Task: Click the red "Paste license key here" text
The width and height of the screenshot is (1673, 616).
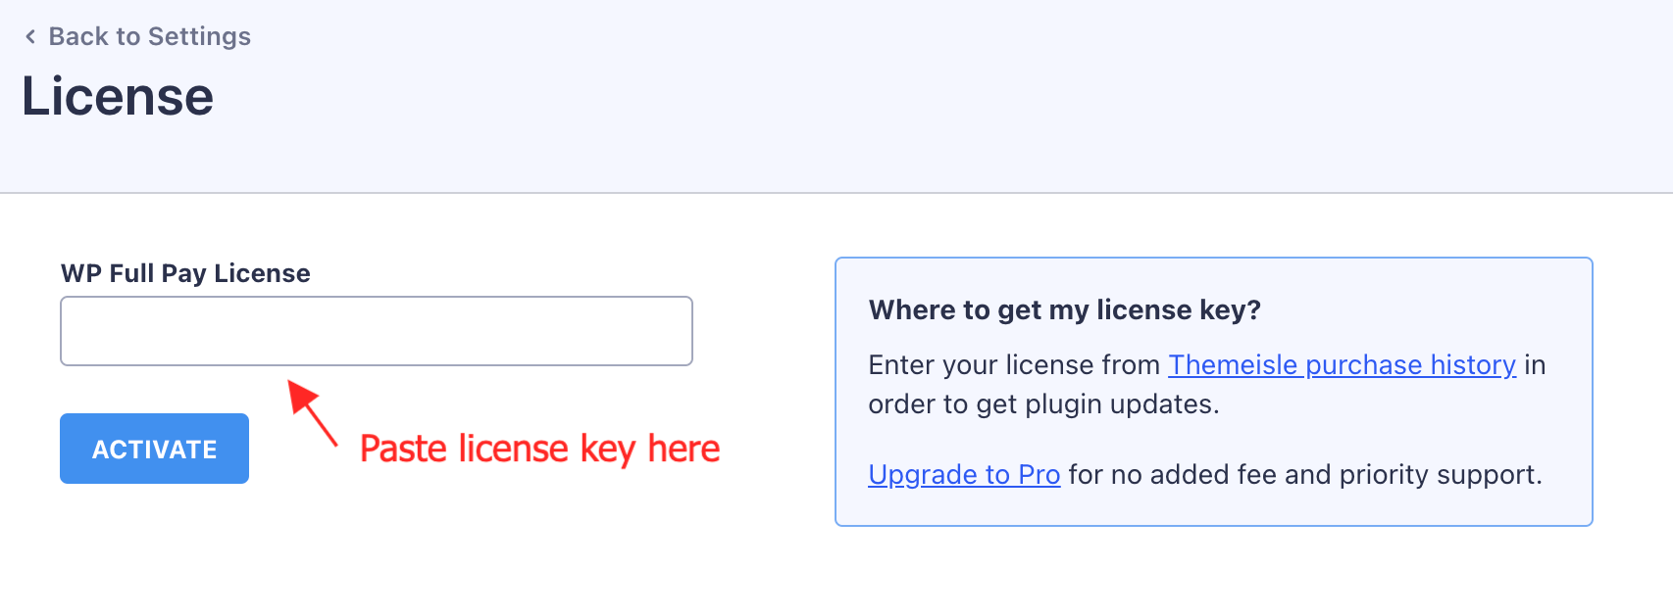Action: tap(539, 449)
